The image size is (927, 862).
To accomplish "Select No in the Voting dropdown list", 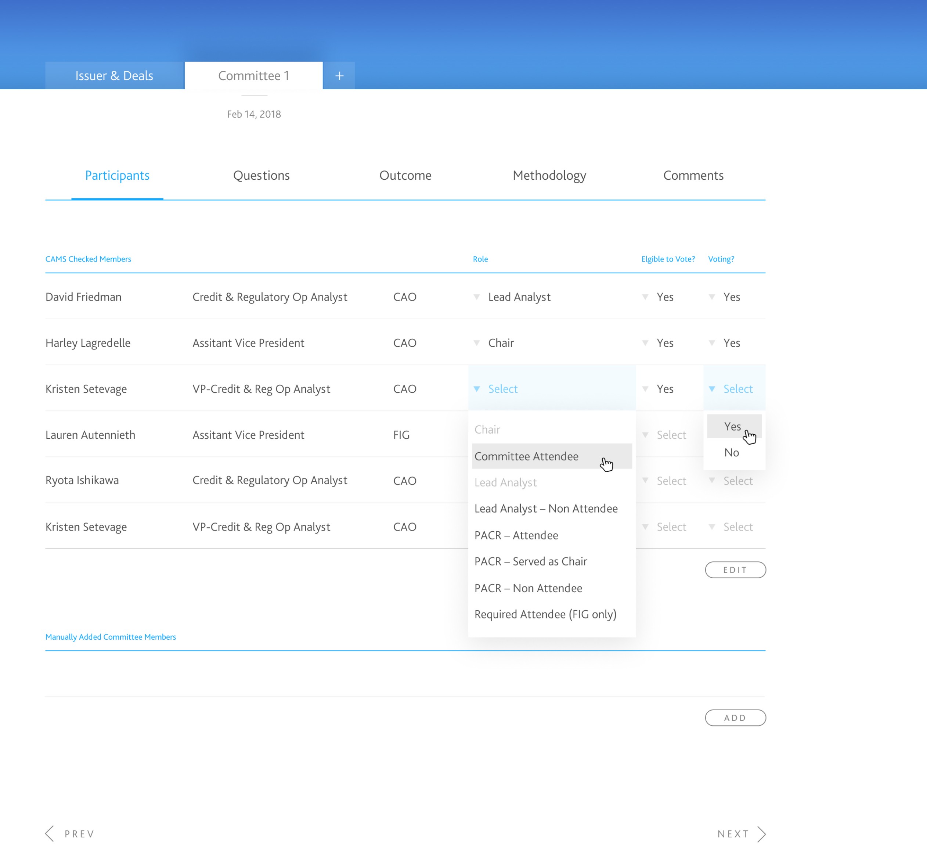I will tap(731, 452).
